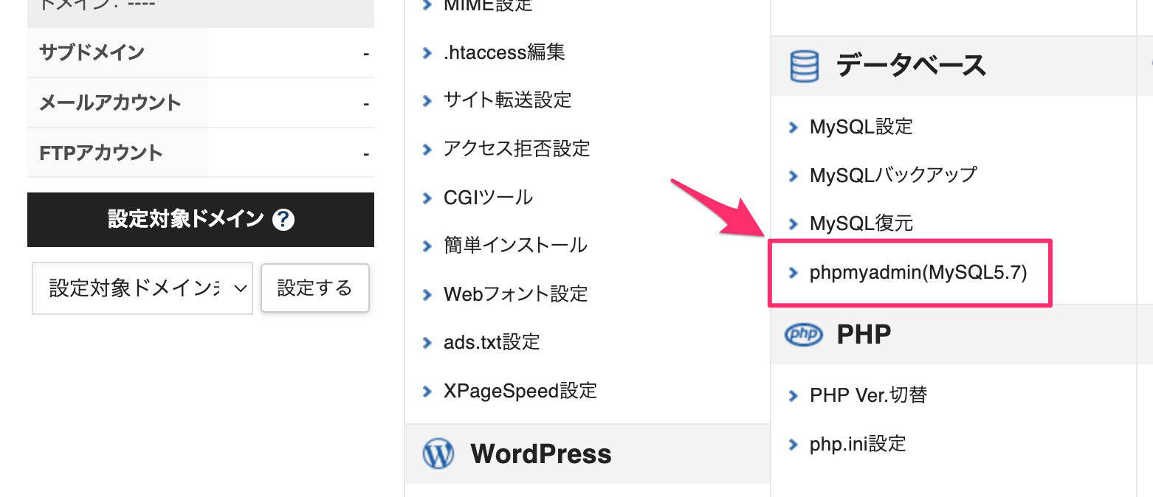Open the PHP Ver.切替 link
The height and width of the screenshot is (497, 1153).
869,395
